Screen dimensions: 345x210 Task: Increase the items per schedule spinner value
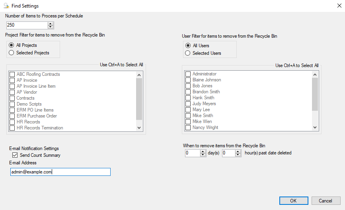51,23
